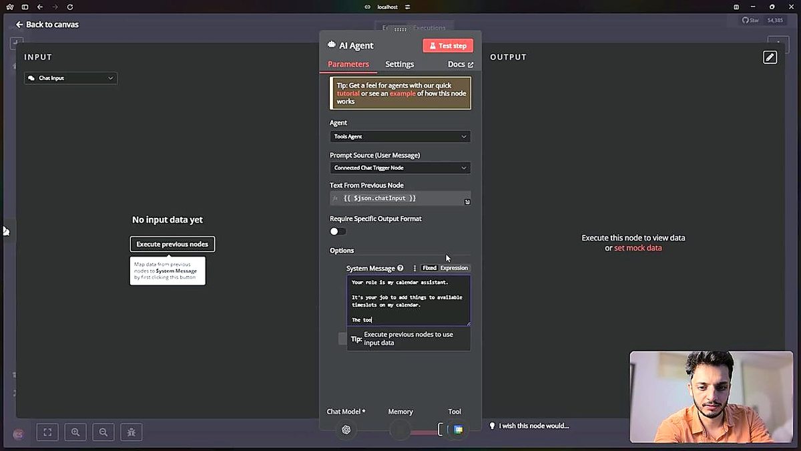Screen dimensions: 801x451
Task: Click the Tool label
Action: 455,412
